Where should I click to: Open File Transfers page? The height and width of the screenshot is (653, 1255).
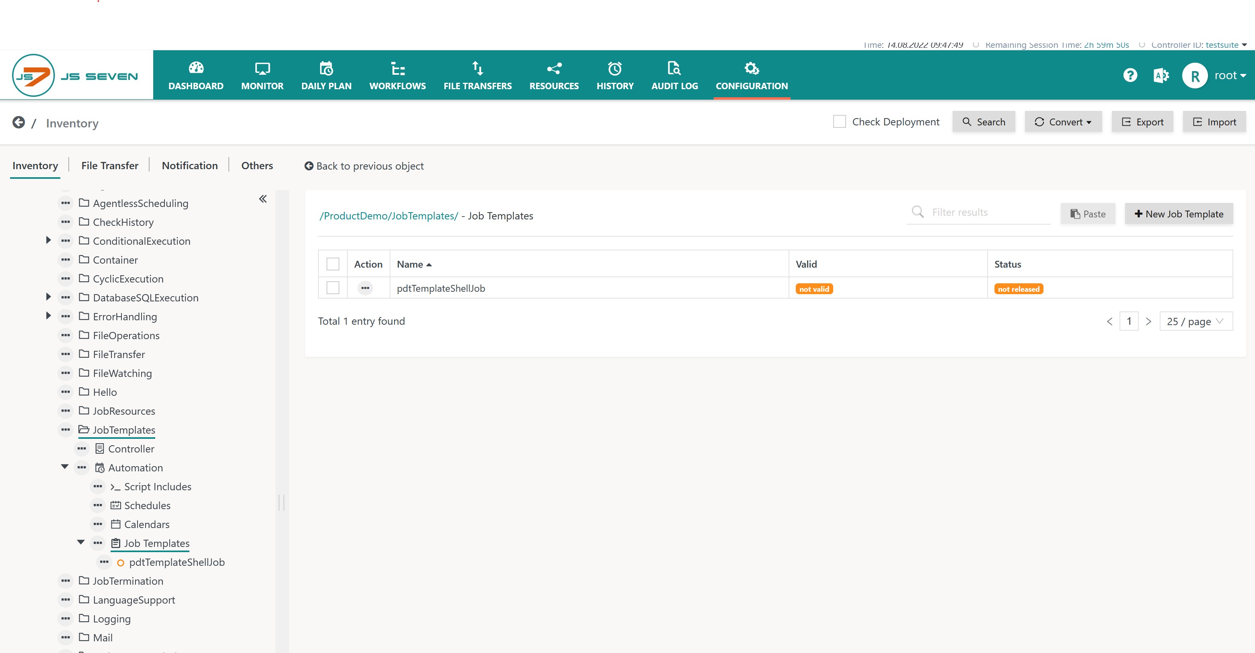click(477, 76)
